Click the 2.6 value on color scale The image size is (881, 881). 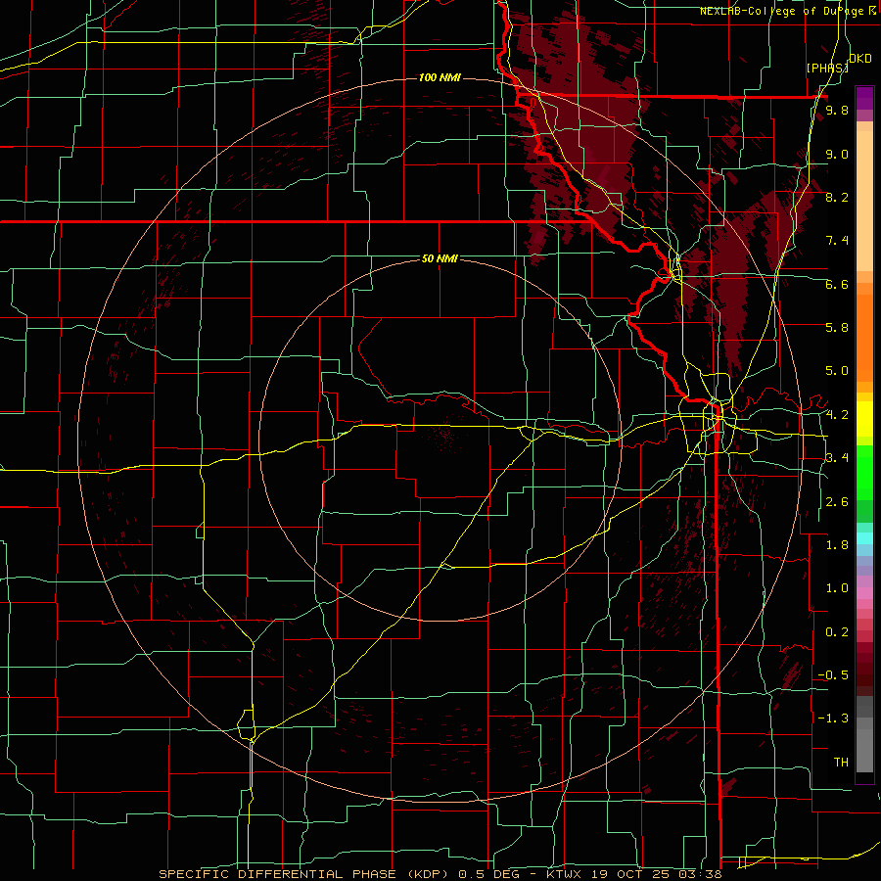pyautogui.click(x=837, y=501)
